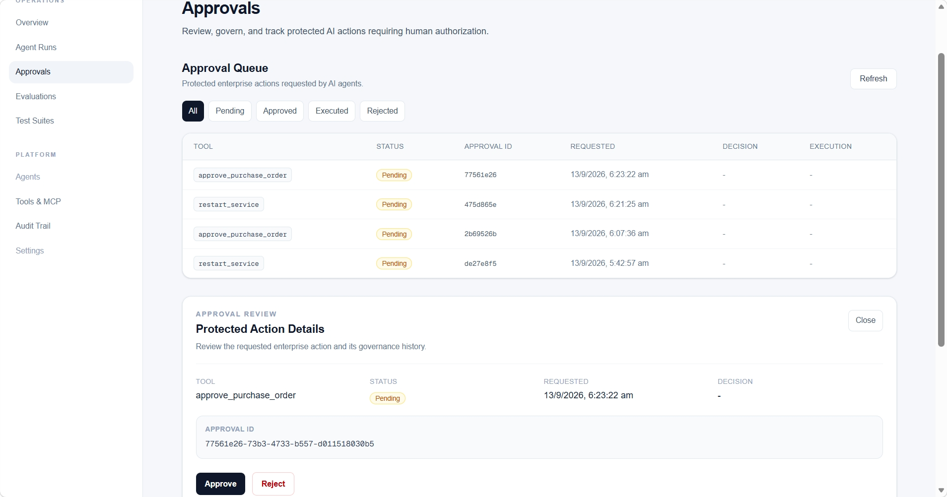Open Settings in the sidebar
The image size is (947, 497).
point(30,250)
